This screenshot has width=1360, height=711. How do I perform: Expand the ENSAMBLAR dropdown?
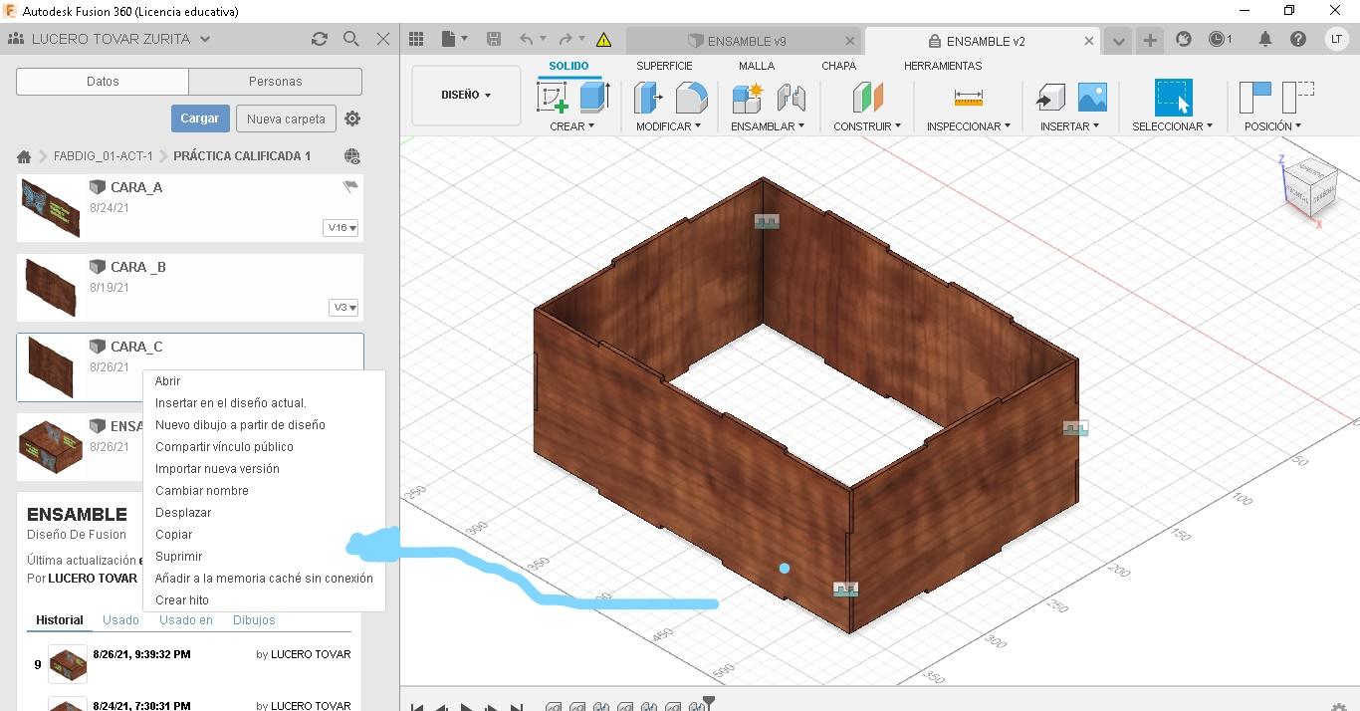pyautogui.click(x=768, y=126)
